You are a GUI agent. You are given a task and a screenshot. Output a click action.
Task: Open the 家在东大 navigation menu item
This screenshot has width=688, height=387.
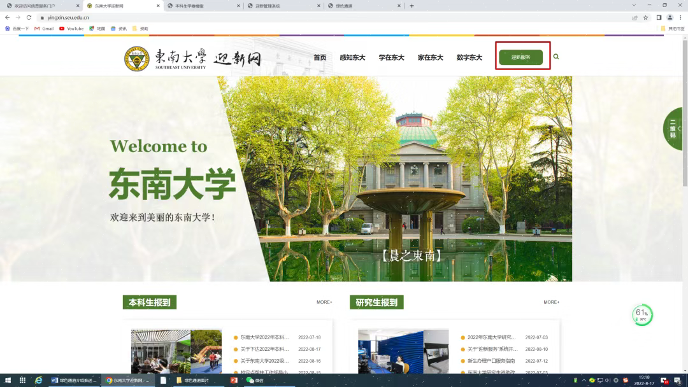431,57
